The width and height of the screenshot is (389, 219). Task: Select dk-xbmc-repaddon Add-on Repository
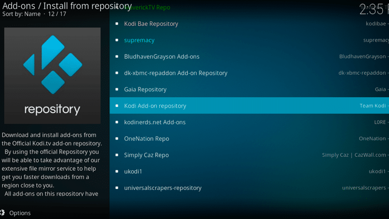pyautogui.click(x=249, y=73)
